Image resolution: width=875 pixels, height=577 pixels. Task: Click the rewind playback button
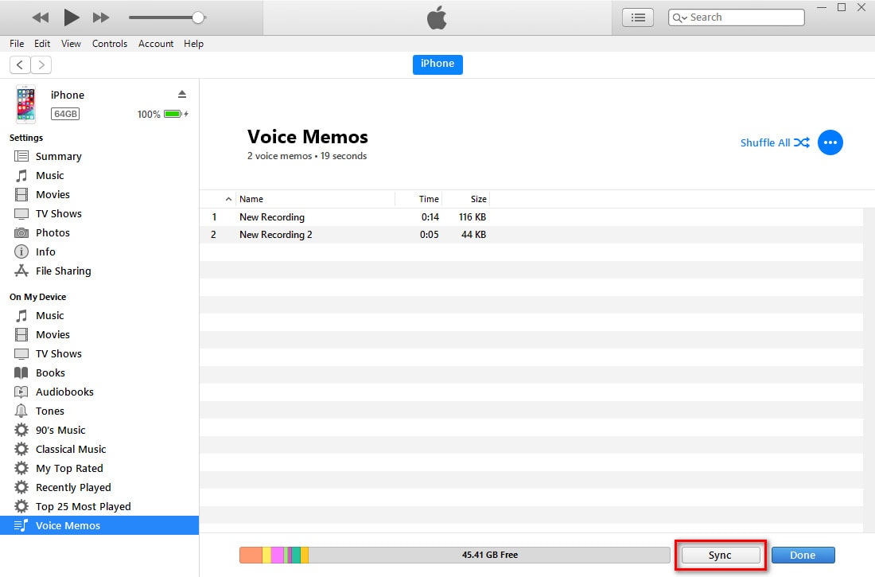(41, 18)
